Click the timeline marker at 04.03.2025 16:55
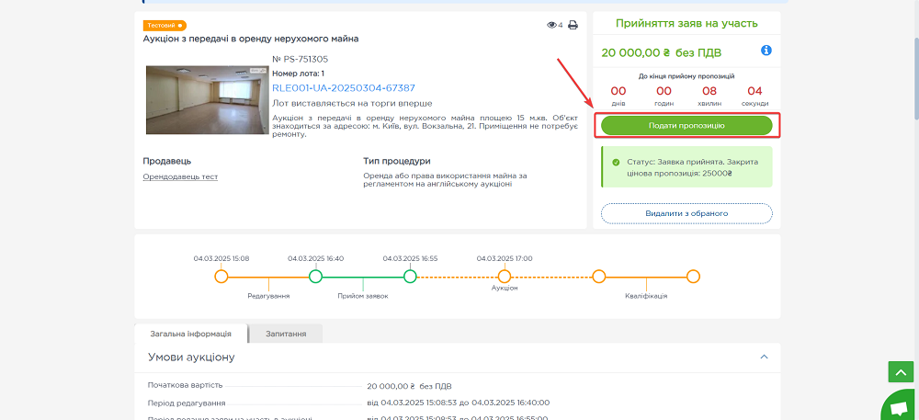 pyautogui.click(x=410, y=276)
